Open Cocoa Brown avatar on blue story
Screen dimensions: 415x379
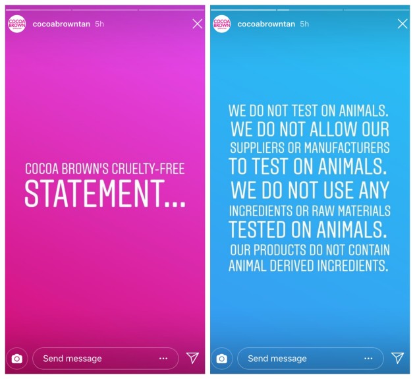point(222,24)
